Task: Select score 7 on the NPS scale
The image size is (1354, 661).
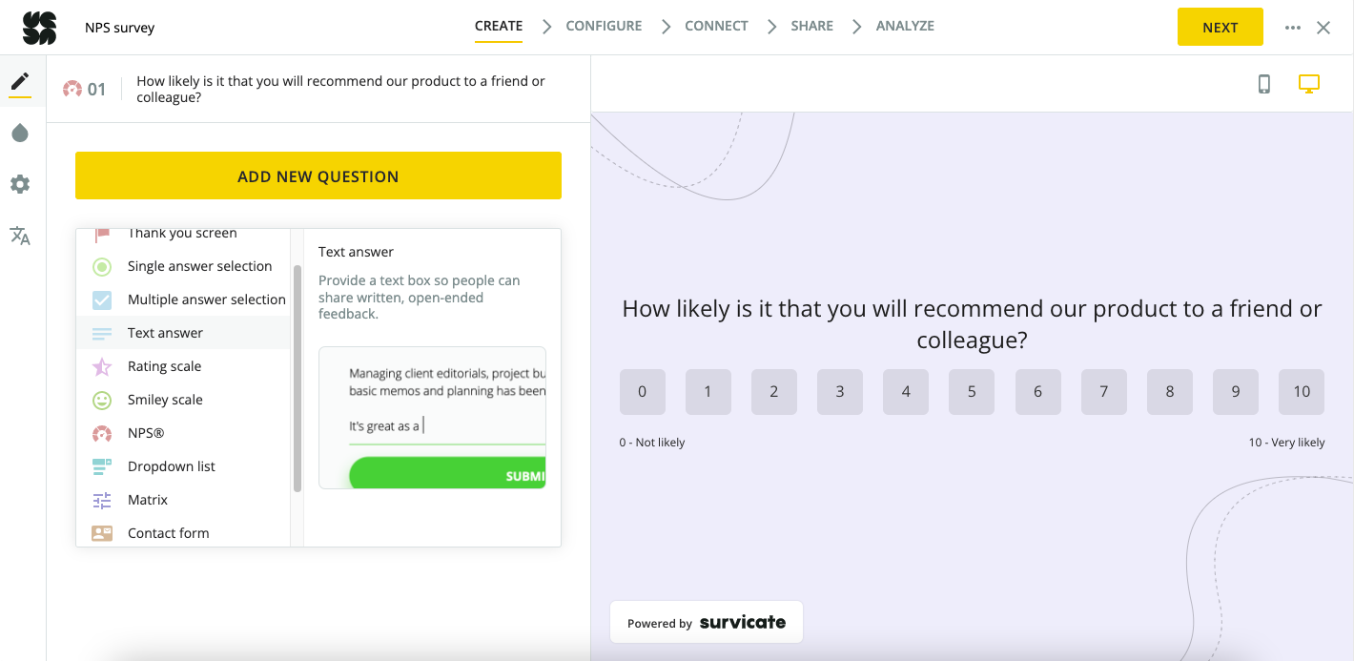Action: [x=1104, y=392]
